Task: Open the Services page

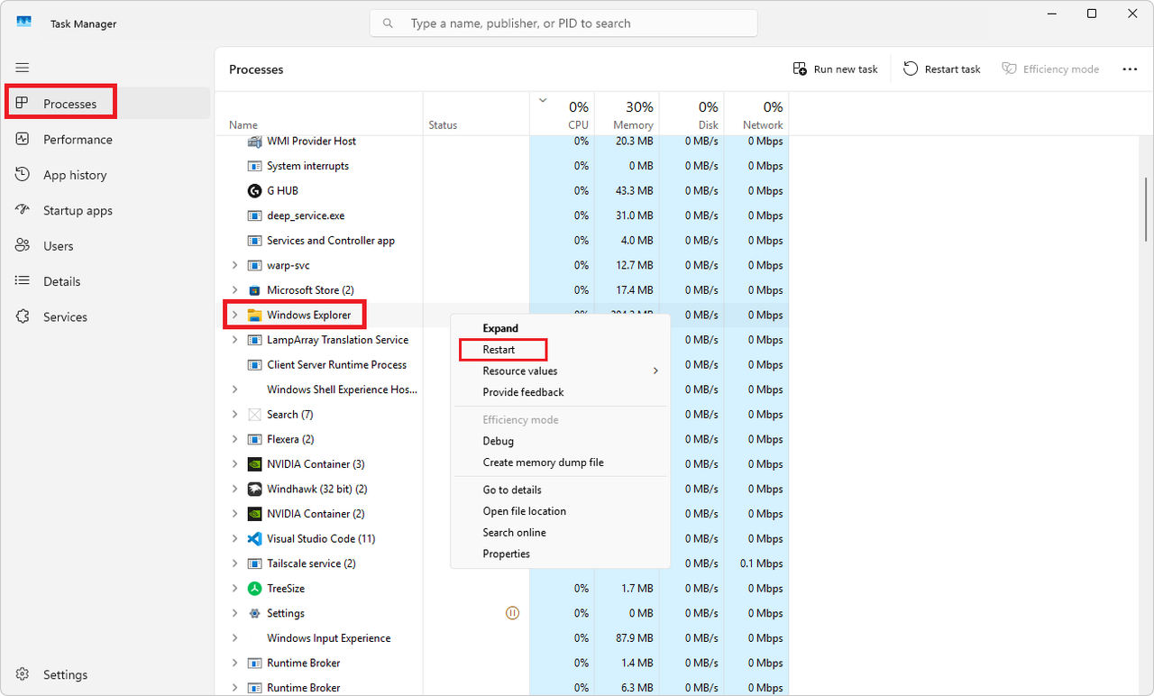Action: click(106, 317)
